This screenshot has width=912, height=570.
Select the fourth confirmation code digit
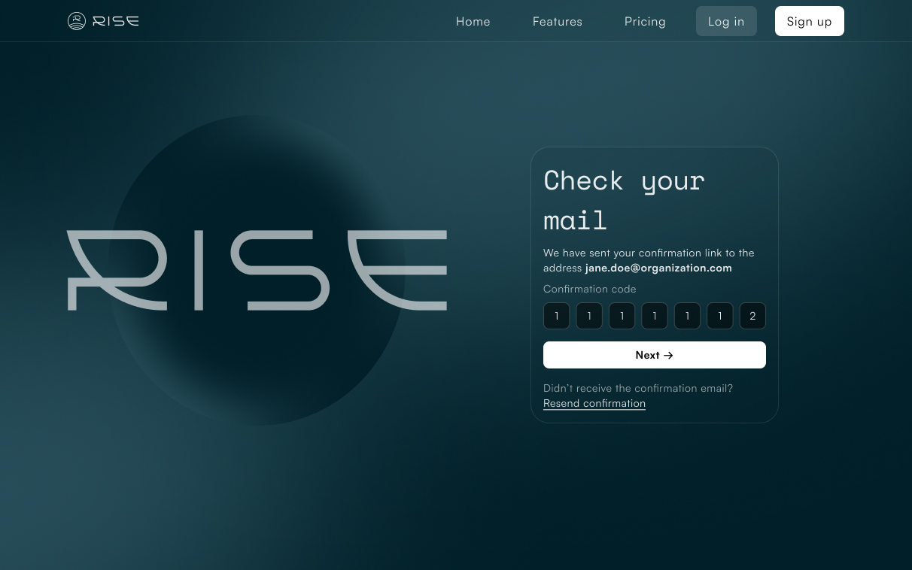tap(654, 316)
